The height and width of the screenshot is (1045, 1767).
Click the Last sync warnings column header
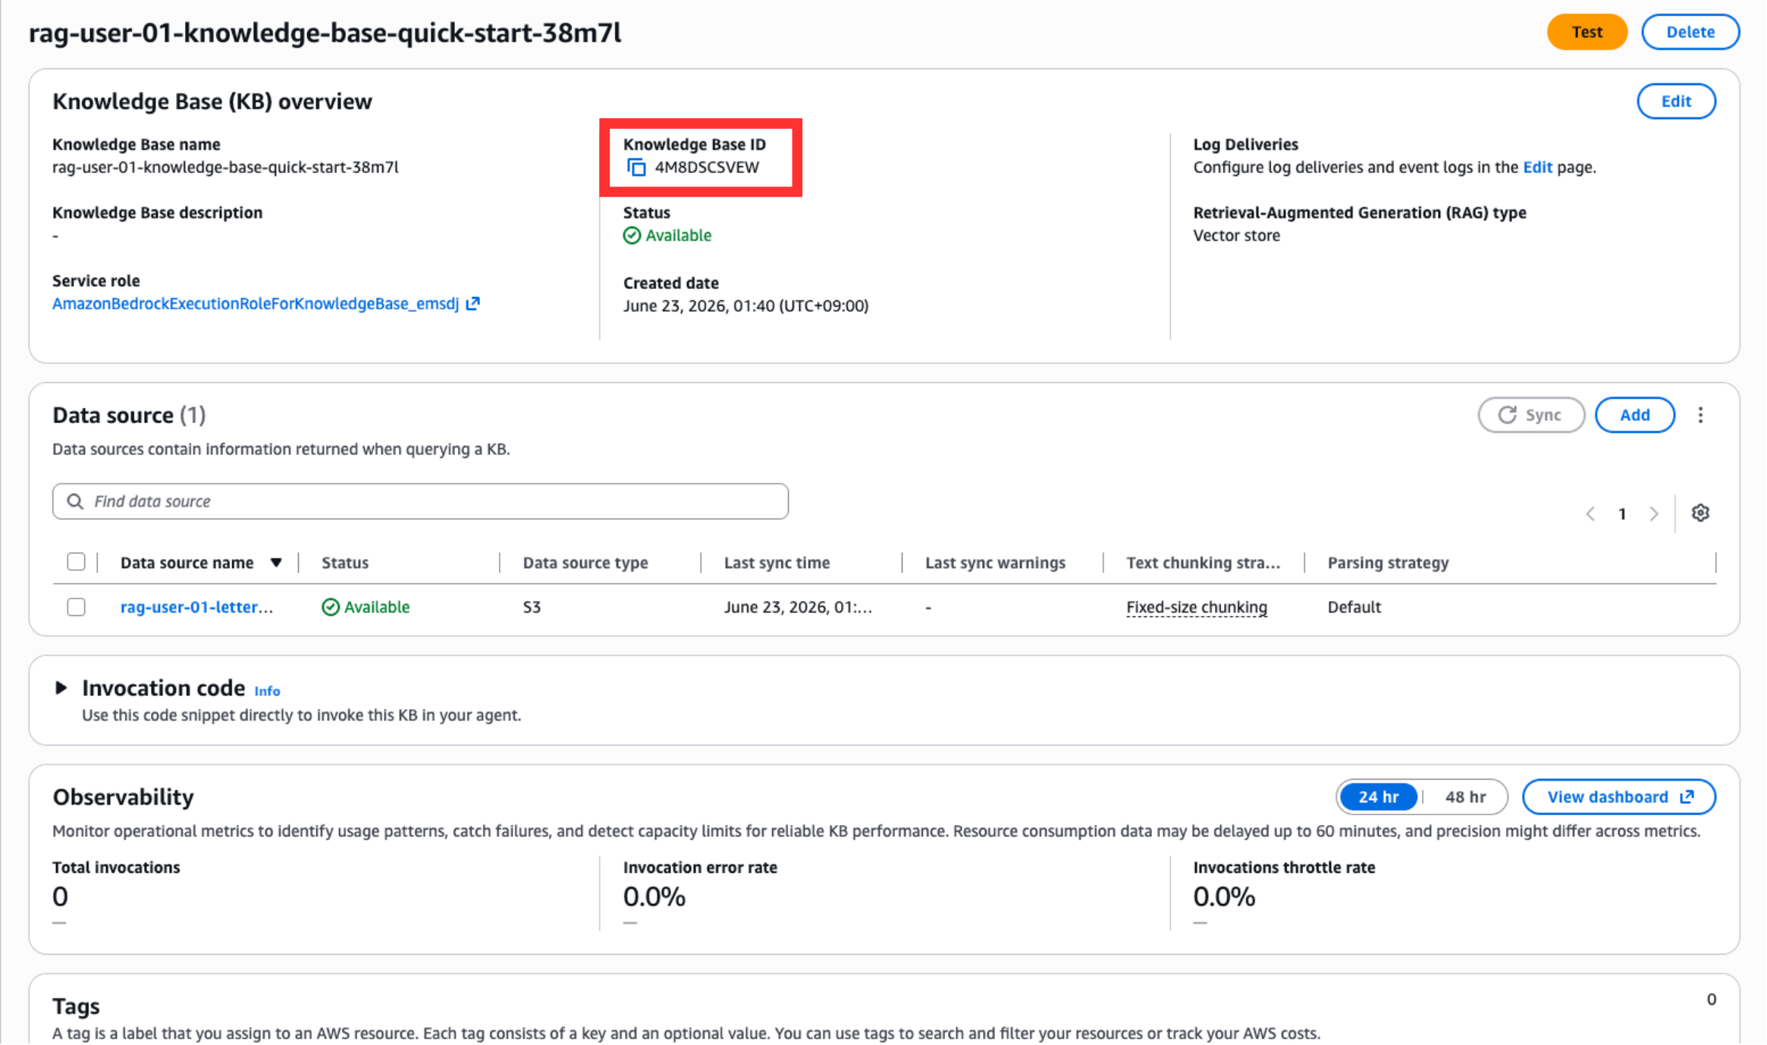click(x=995, y=563)
